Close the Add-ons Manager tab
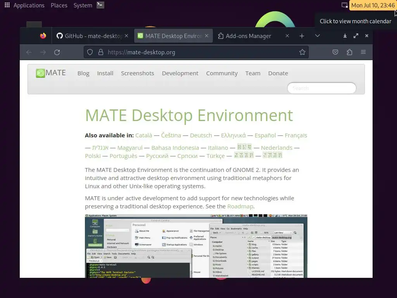This screenshot has width=397, height=298. (x=287, y=36)
